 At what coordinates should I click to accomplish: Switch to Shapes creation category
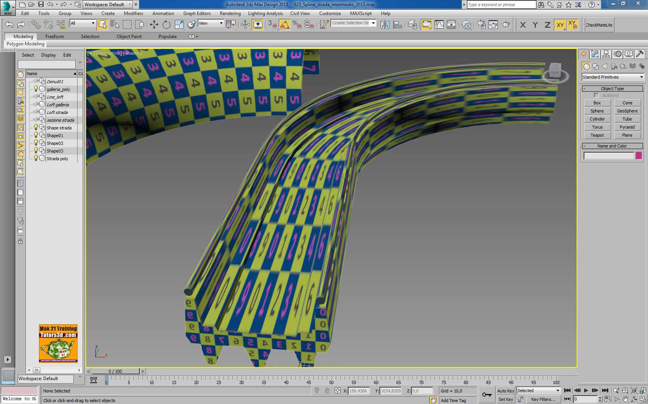(596, 66)
